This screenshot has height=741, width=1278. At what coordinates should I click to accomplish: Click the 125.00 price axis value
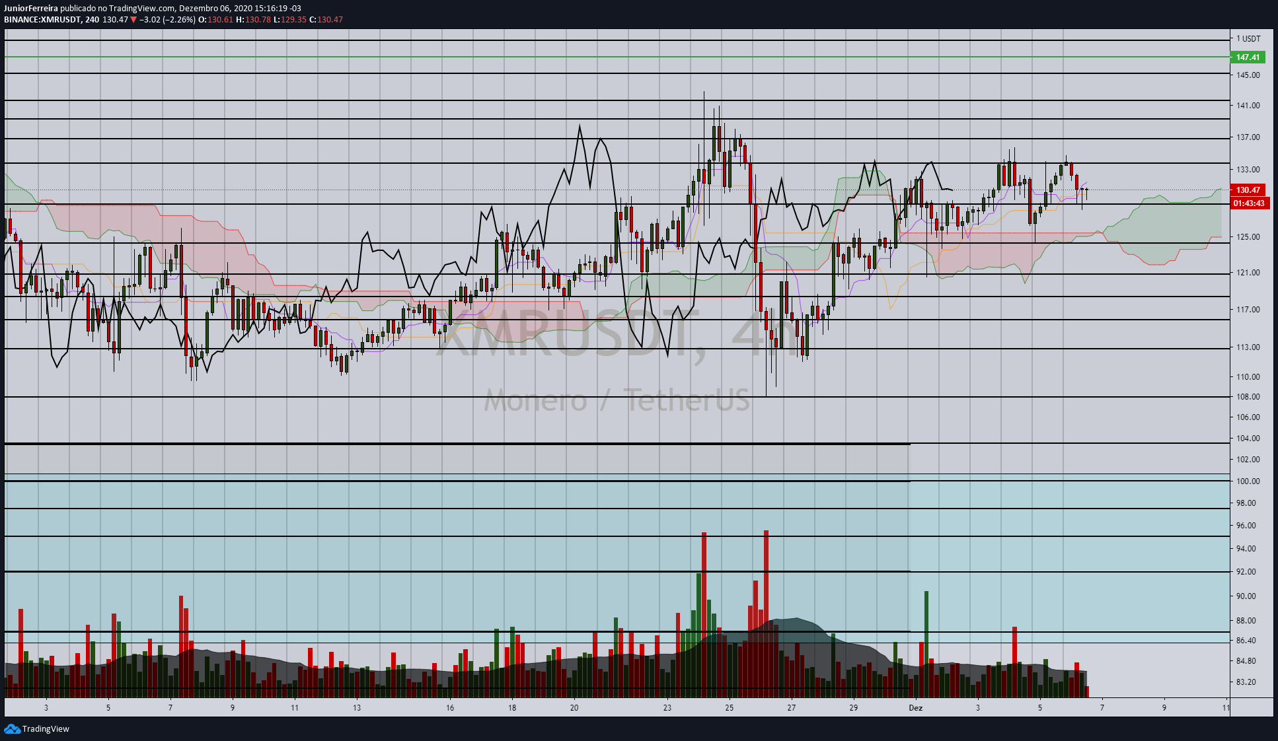1248,237
